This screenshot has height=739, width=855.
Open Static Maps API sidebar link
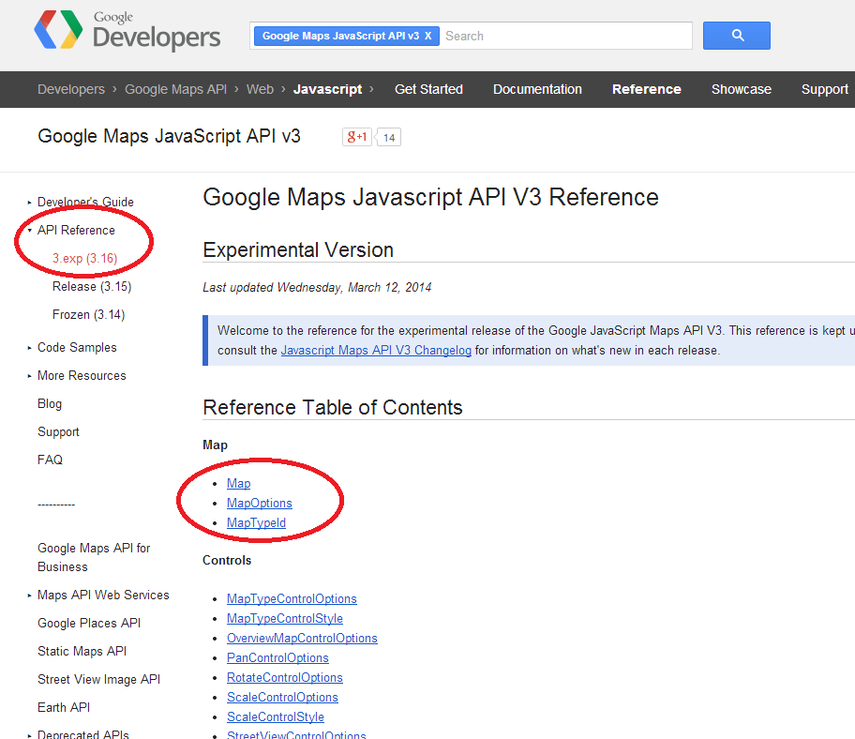(82, 651)
